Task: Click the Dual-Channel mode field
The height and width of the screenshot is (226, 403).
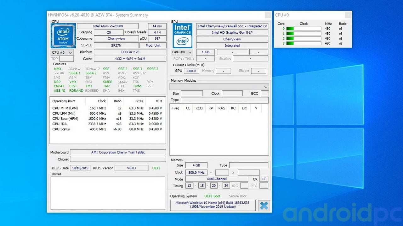Action: tap(216, 179)
